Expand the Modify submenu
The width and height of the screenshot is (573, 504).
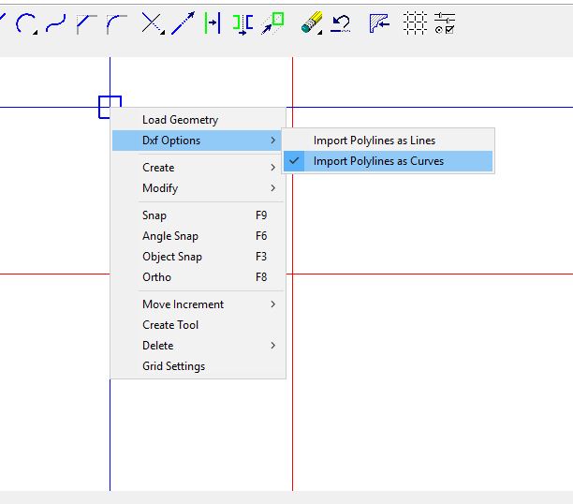pos(160,188)
